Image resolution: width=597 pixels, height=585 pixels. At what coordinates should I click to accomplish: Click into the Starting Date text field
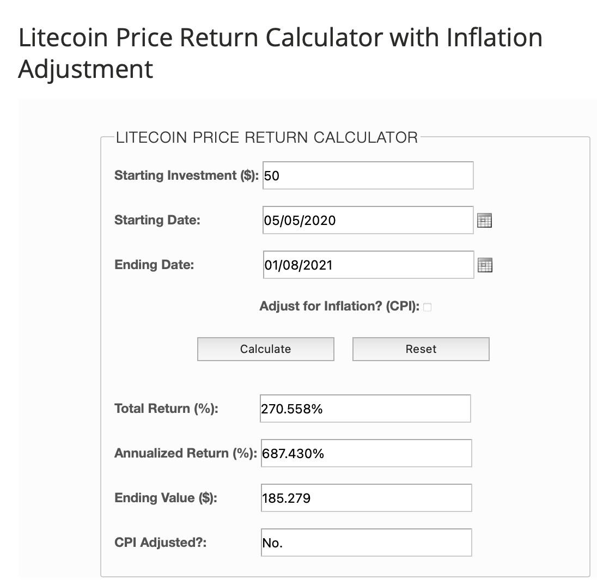(368, 220)
